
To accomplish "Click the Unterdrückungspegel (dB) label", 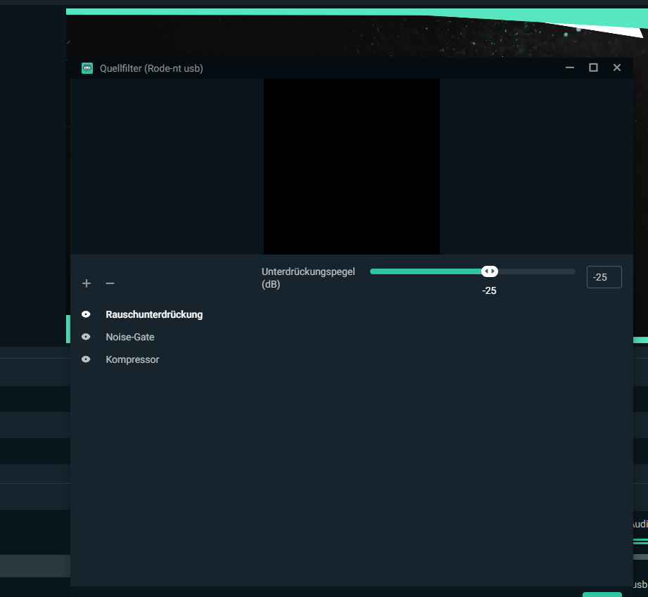I will 308,277.
